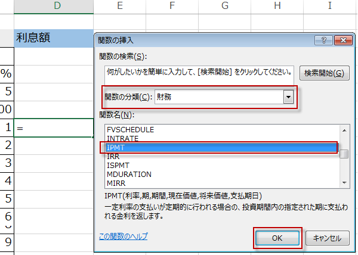Click the キャンセル button
This screenshot has width=358, height=255.
pyautogui.click(x=327, y=238)
